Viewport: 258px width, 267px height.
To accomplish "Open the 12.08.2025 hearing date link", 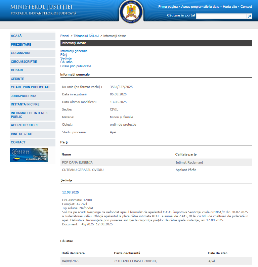I will click(70, 192).
